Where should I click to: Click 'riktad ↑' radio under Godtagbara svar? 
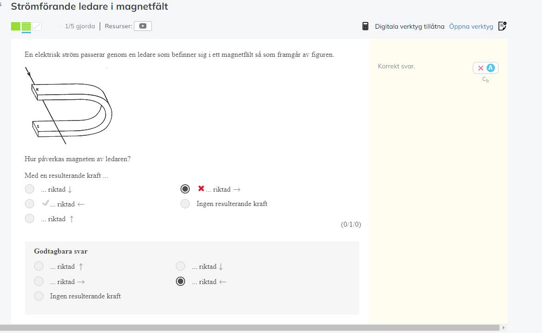(39, 266)
